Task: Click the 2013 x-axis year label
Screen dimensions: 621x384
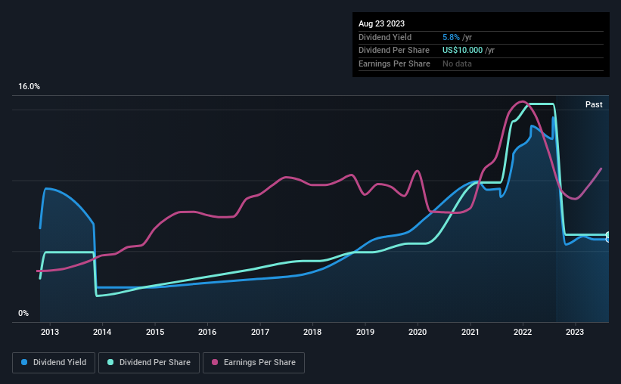Action: pos(50,332)
